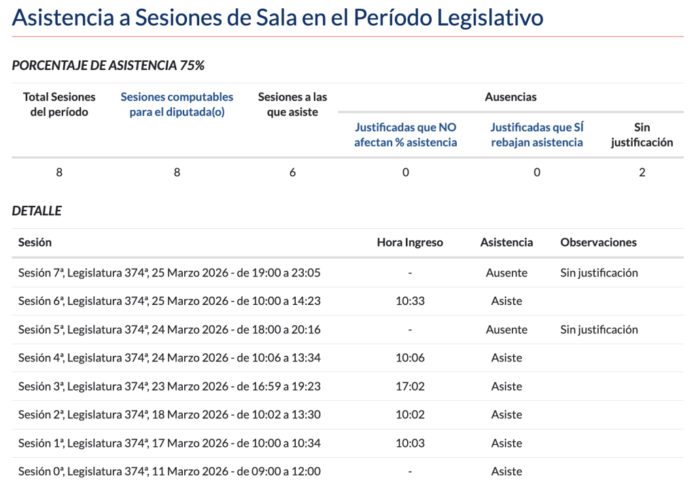Click the 'DETALLE' section heading

coord(37,211)
